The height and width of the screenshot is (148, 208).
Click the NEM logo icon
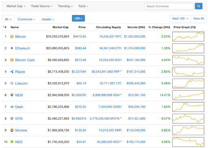tap(12, 95)
